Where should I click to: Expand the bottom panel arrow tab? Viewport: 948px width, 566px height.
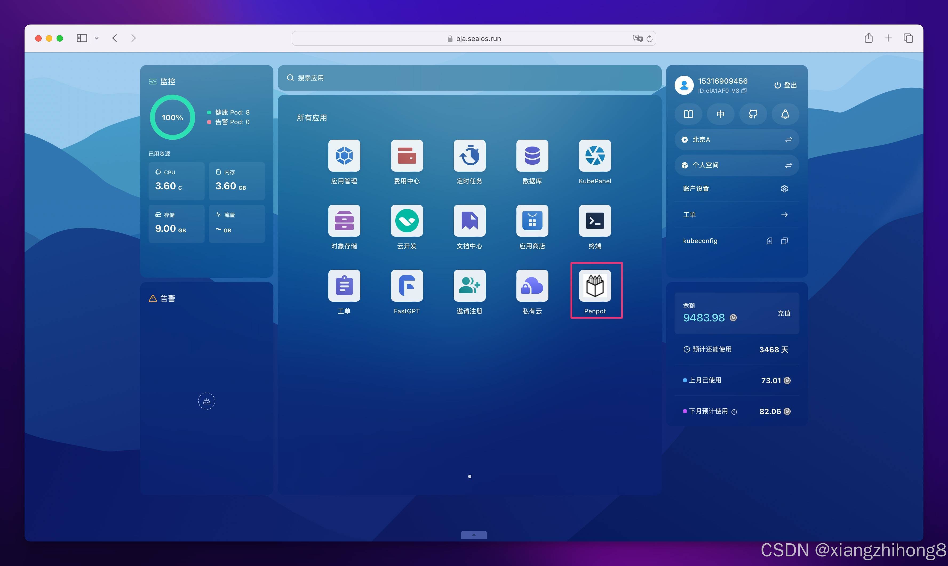point(473,535)
